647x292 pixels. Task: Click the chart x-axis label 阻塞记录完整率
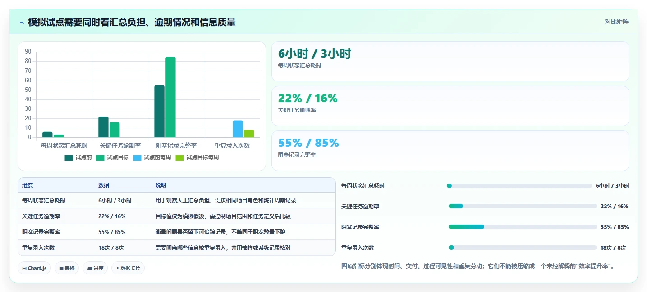[x=176, y=145]
